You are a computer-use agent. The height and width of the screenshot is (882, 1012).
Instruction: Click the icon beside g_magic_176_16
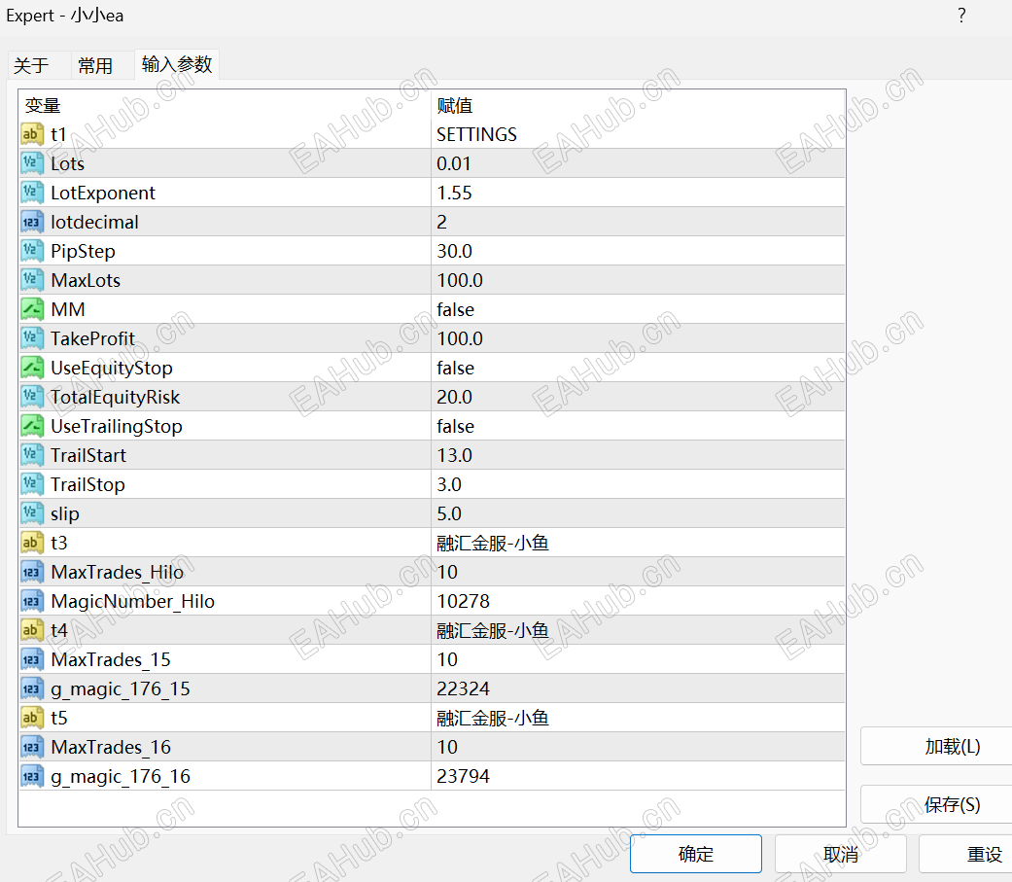32,776
